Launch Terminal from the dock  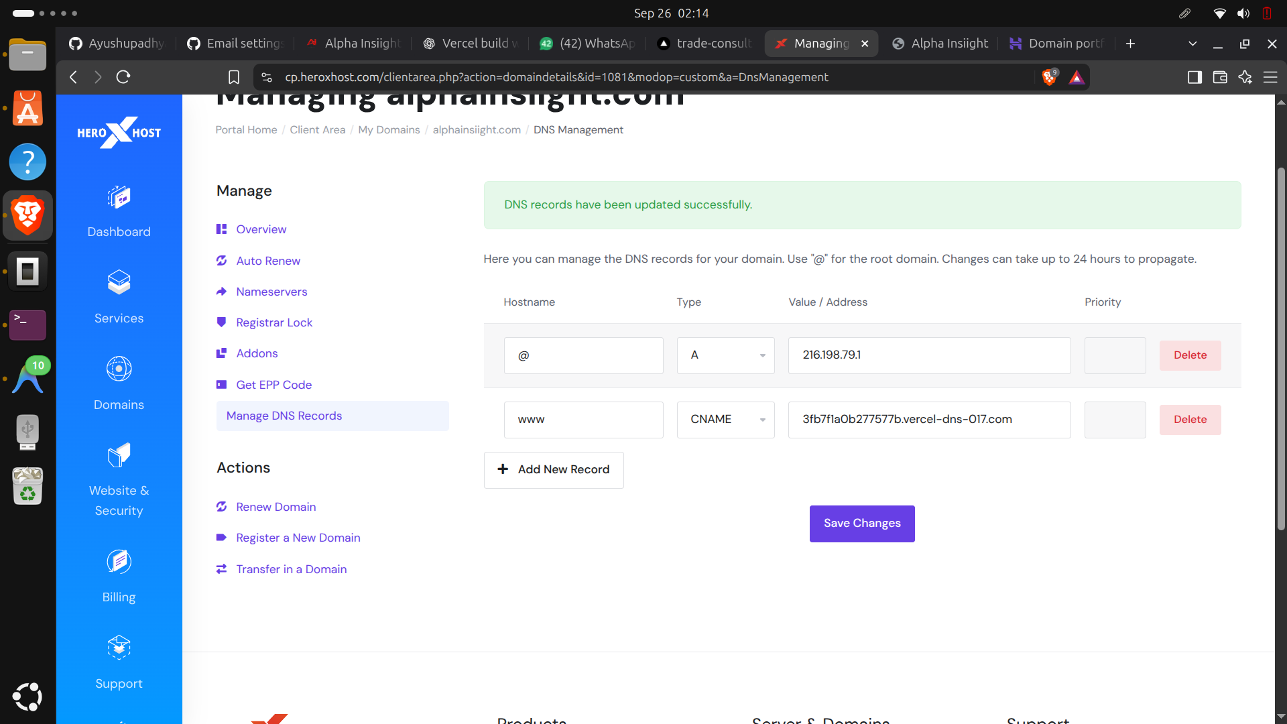click(x=27, y=324)
